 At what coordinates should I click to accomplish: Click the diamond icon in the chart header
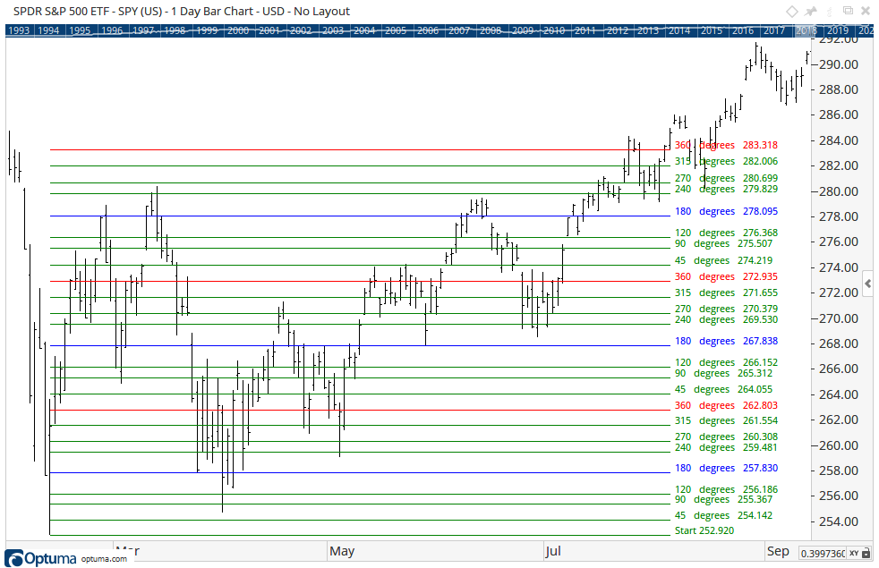point(791,12)
